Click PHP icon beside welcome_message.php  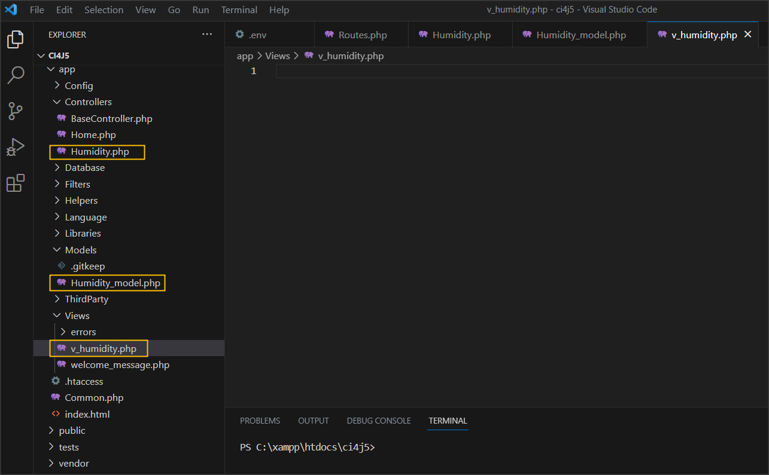pos(61,364)
